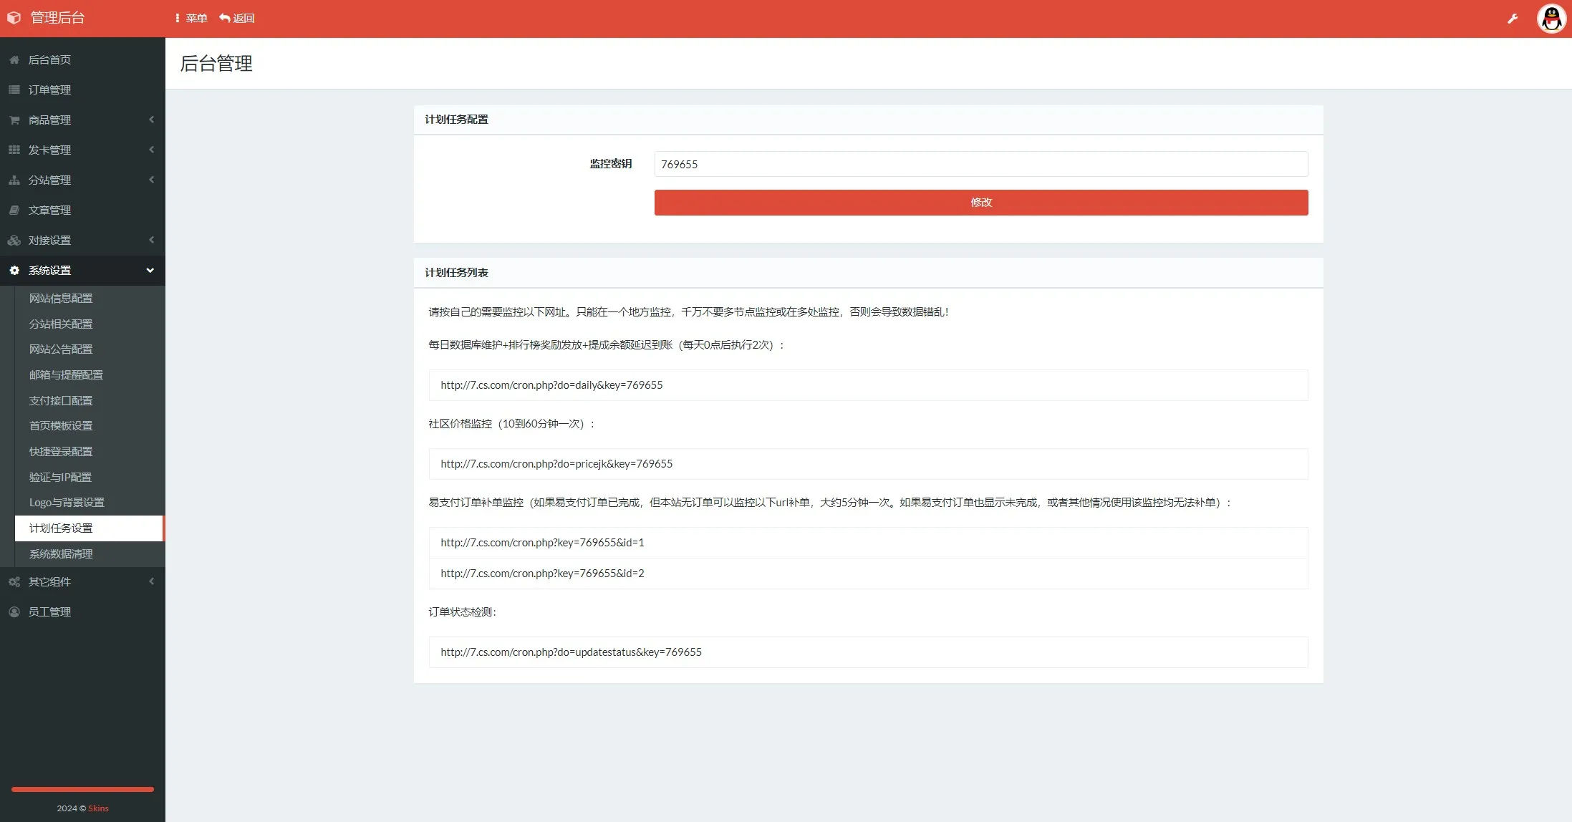Image resolution: width=1572 pixels, height=822 pixels.
Task: Expand the 其它组件 submenu arrow
Action: [151, 581]
